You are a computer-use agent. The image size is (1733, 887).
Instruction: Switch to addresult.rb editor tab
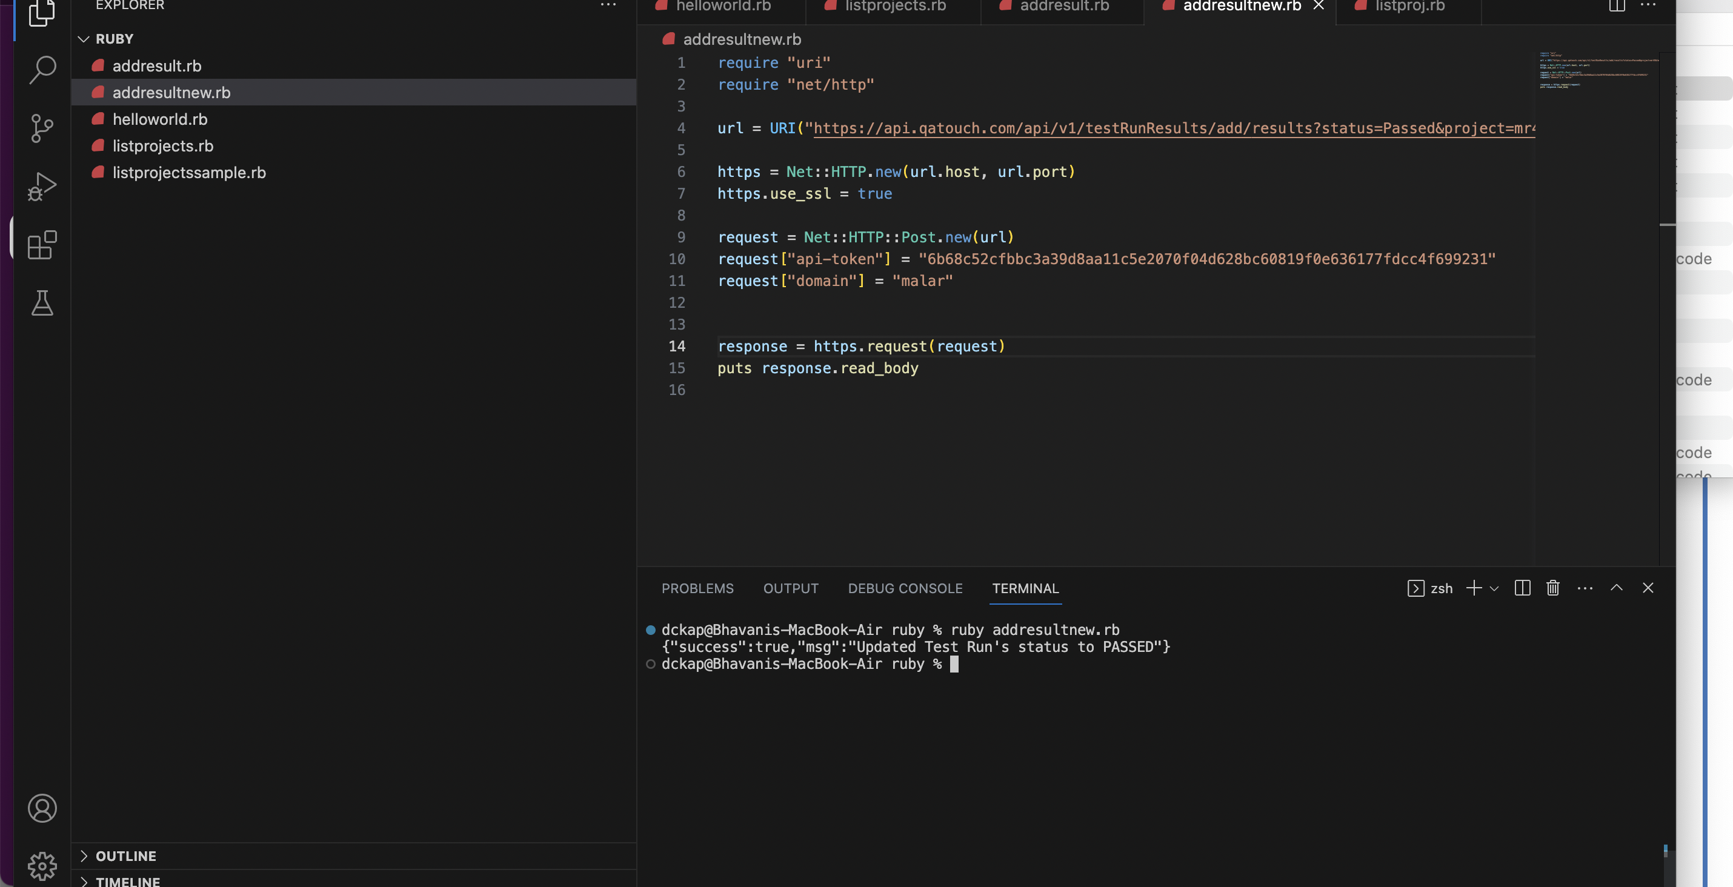(1062, 7)
